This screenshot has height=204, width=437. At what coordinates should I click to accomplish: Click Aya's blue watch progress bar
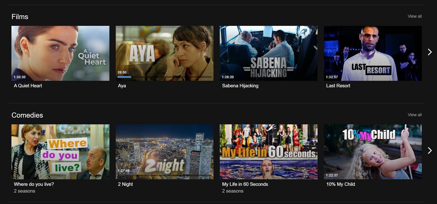click(125, 77)
